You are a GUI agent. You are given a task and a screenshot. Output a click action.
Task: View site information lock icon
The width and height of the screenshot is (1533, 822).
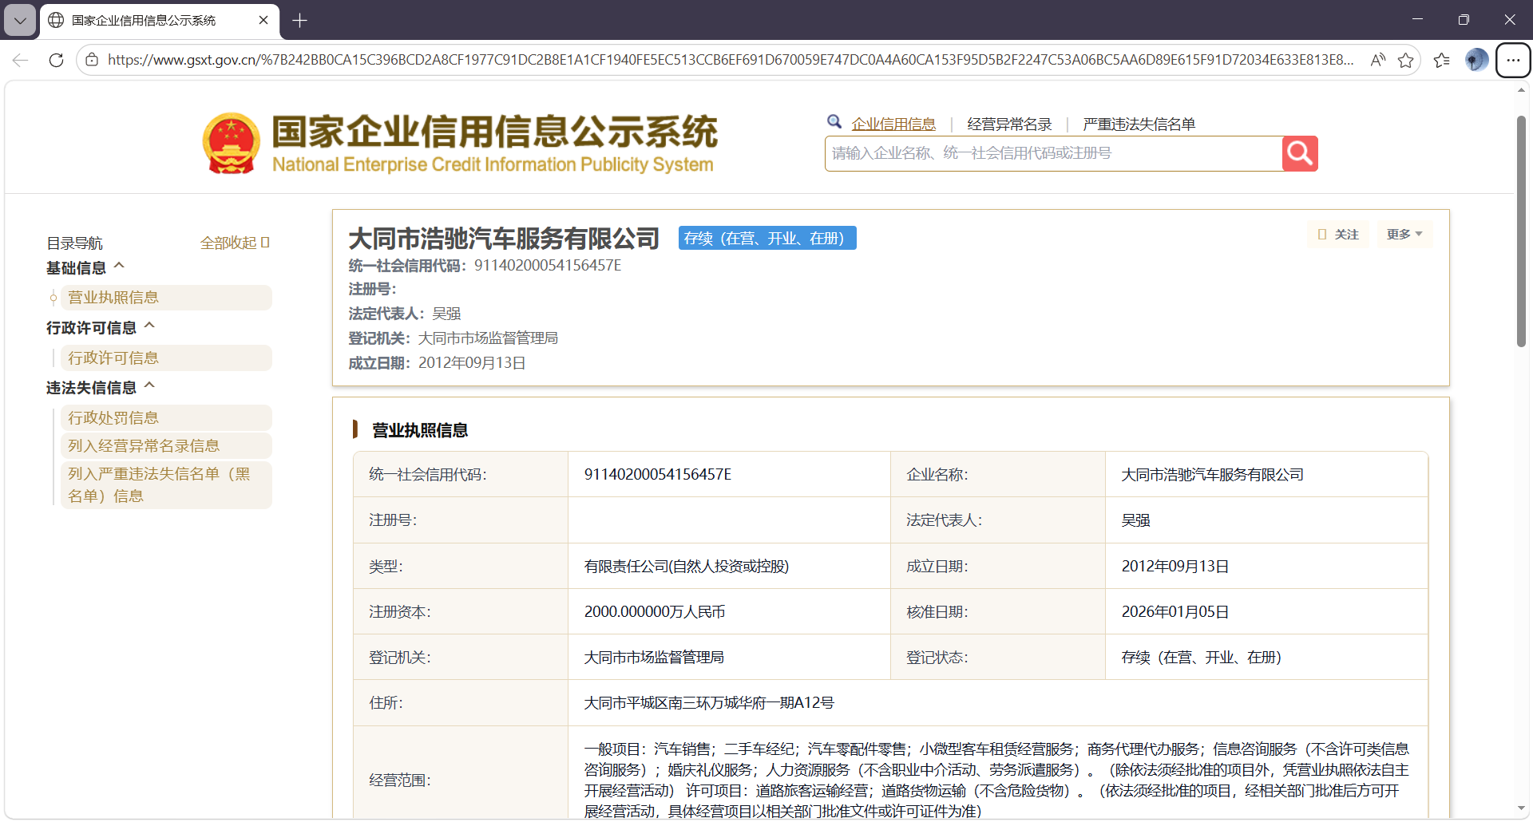point(92,60)
